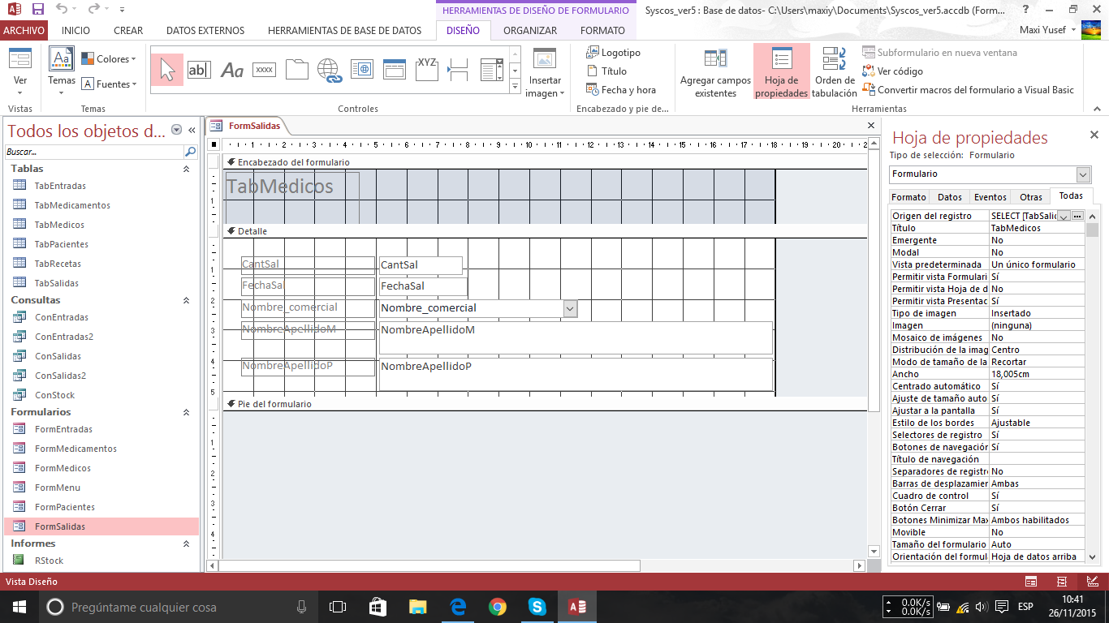Open navigation pane category dropdown
1109x623 pixels.
pyautogui.click(x=176, y=130)
